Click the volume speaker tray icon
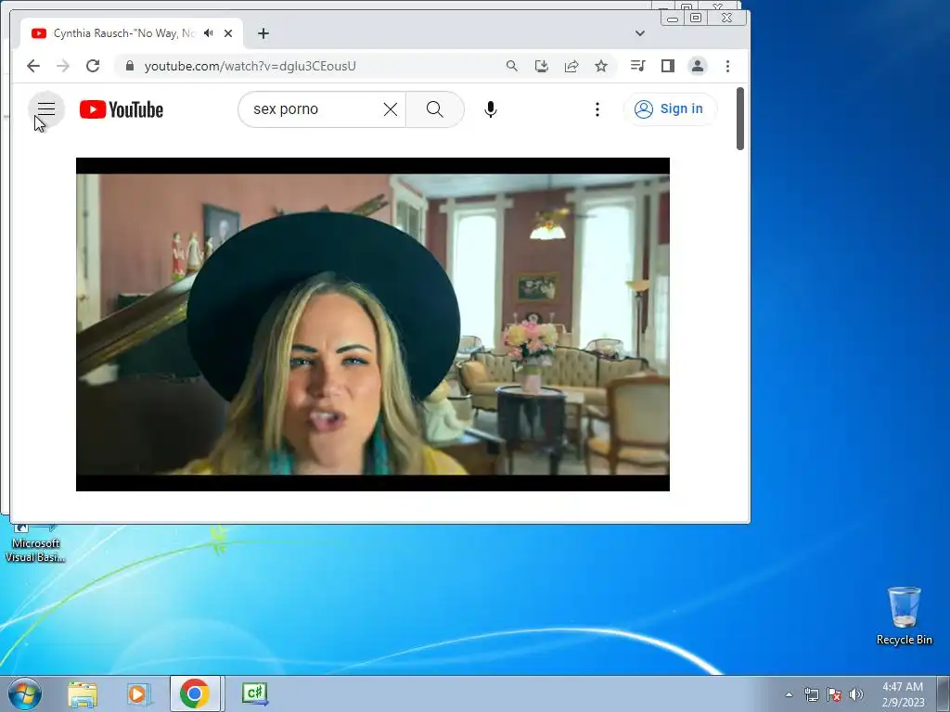The width and height of the screenshot is (950, 712). pos(856,694)
